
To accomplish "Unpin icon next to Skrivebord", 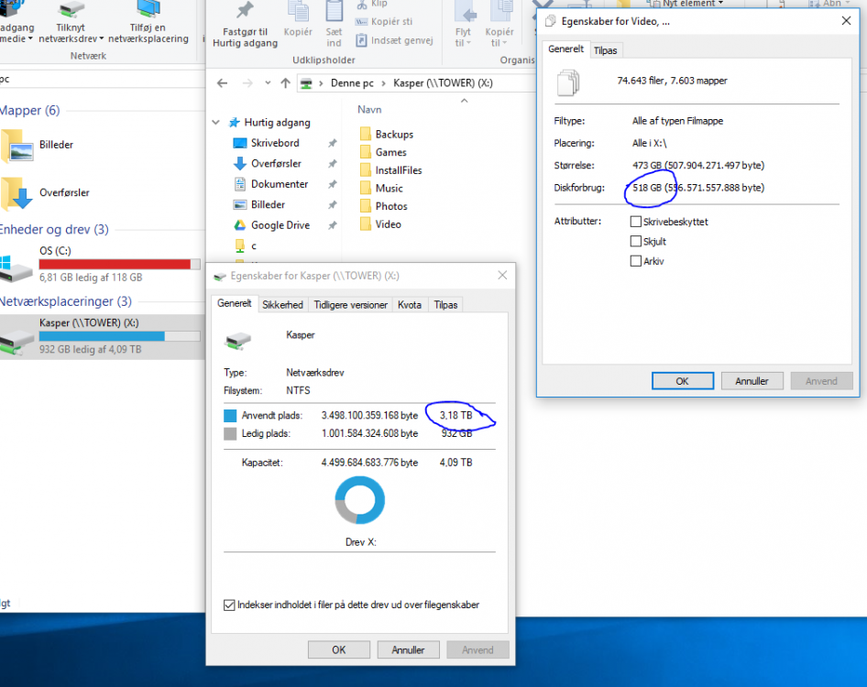I will [x=333, y=143].
